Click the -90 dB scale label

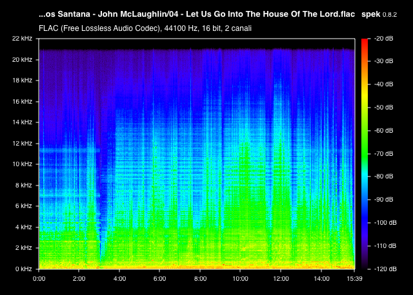coord(384,199)
